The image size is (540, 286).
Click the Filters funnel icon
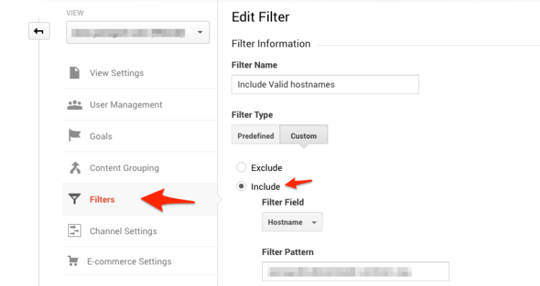click(74, 199)
